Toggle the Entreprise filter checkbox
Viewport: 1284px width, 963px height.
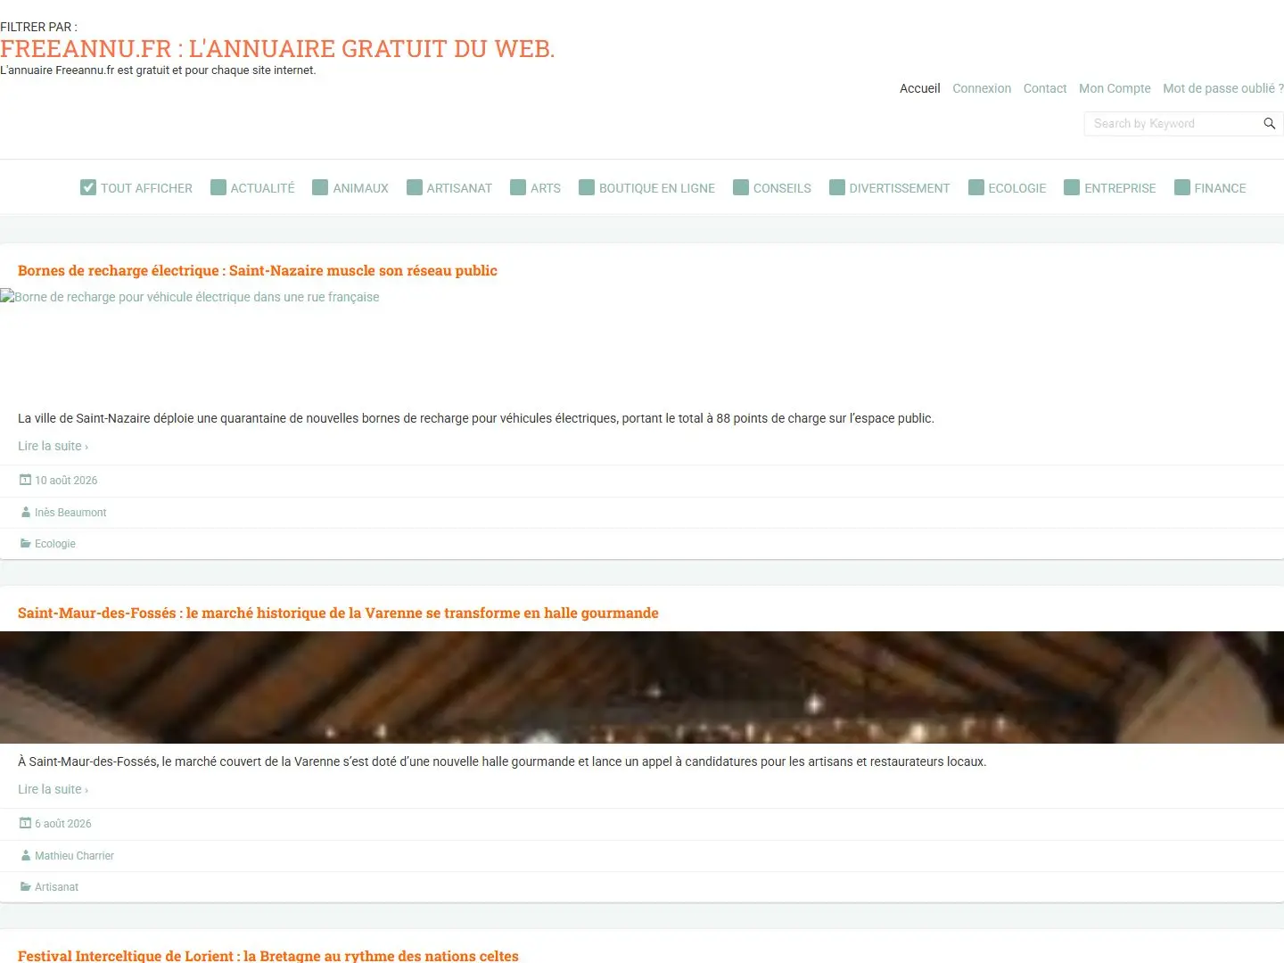coord(1072,187)
